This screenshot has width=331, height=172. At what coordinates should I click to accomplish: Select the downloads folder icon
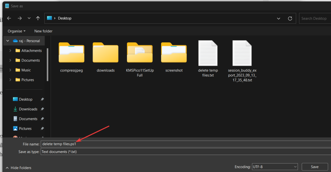106,52
